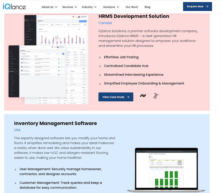221x193 pixels.
Task: Click the .NET technology icon
Action: coord(143,96)
